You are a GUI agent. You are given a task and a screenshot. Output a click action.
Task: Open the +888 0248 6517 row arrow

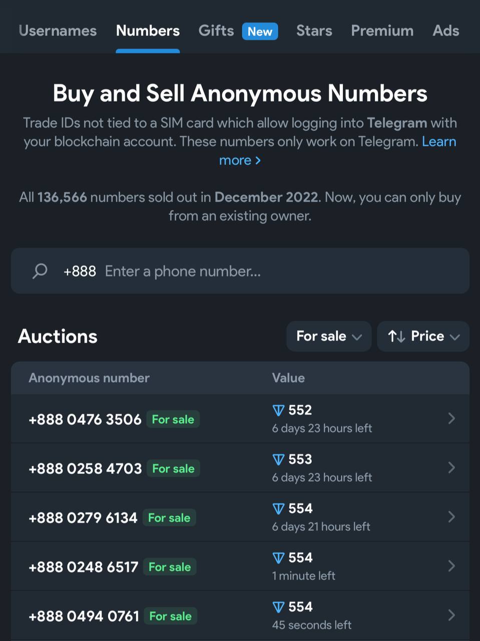[x=451, y=566]
